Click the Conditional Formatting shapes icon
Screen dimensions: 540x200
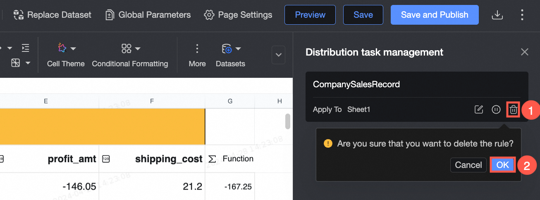pyautogui.click(x=127, y=49)
